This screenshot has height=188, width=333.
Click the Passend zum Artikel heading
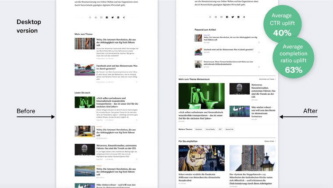pos(205,30)
